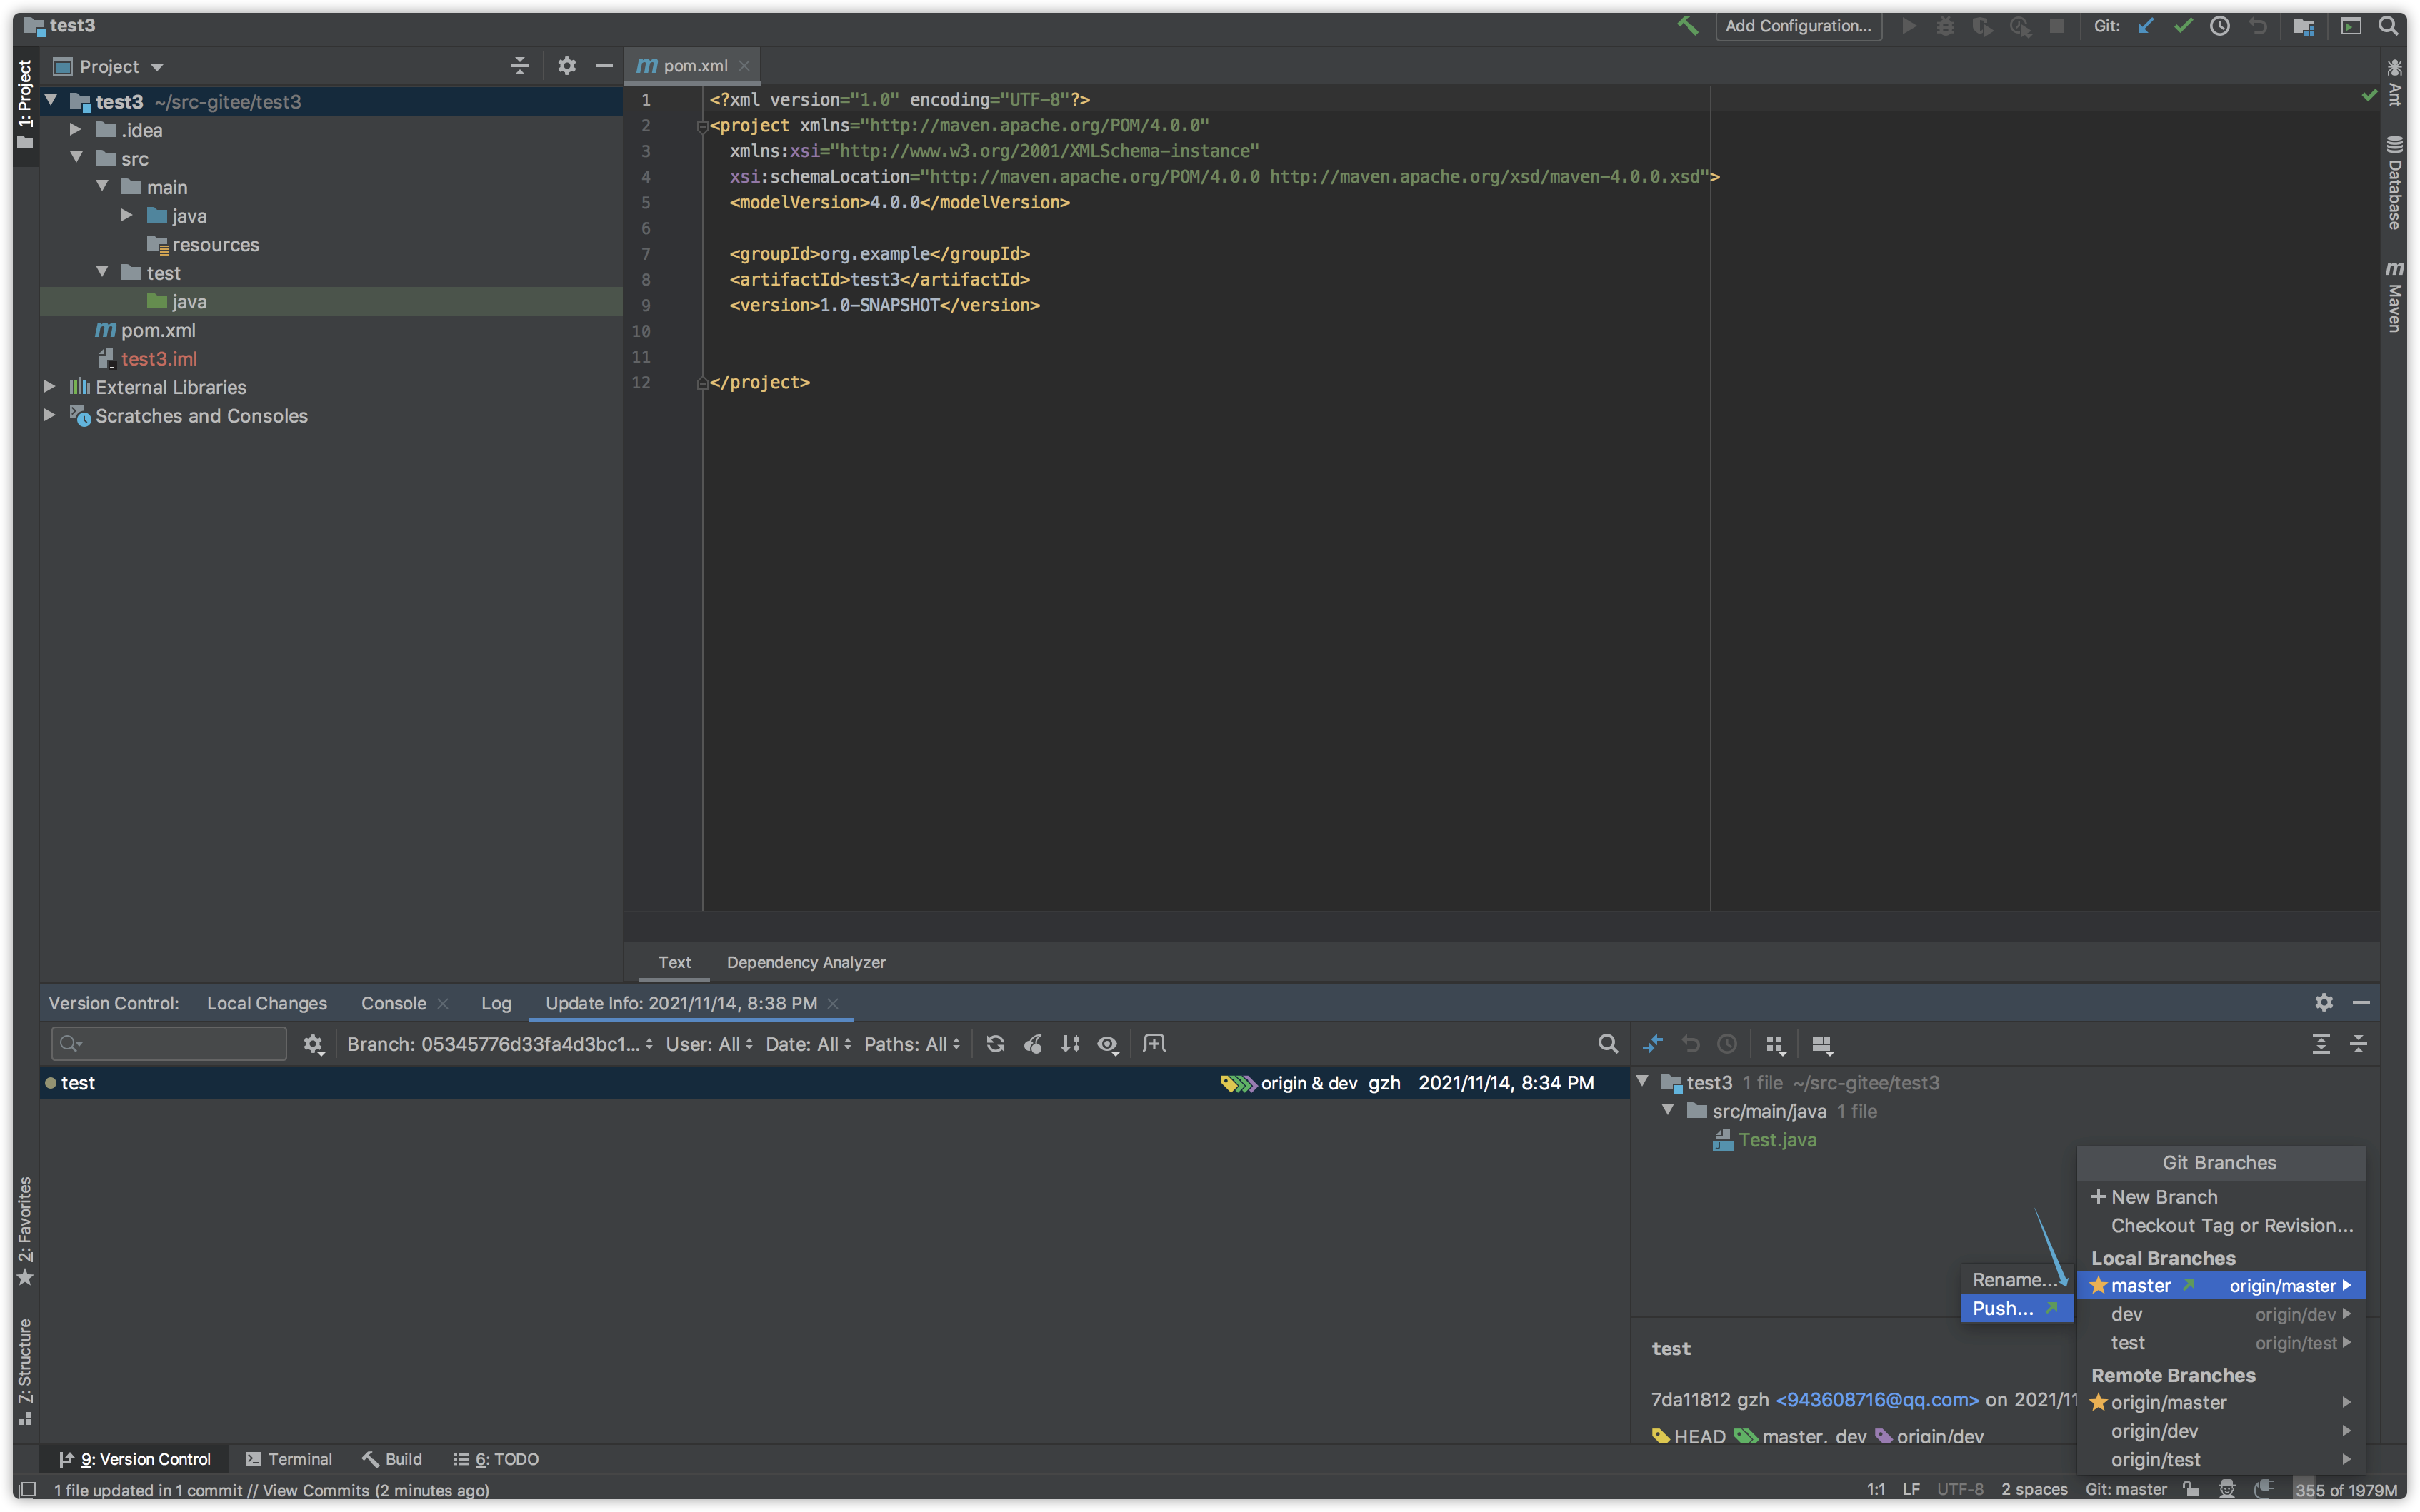Click the email link 943608716@qq.com

point(1876,1400)
